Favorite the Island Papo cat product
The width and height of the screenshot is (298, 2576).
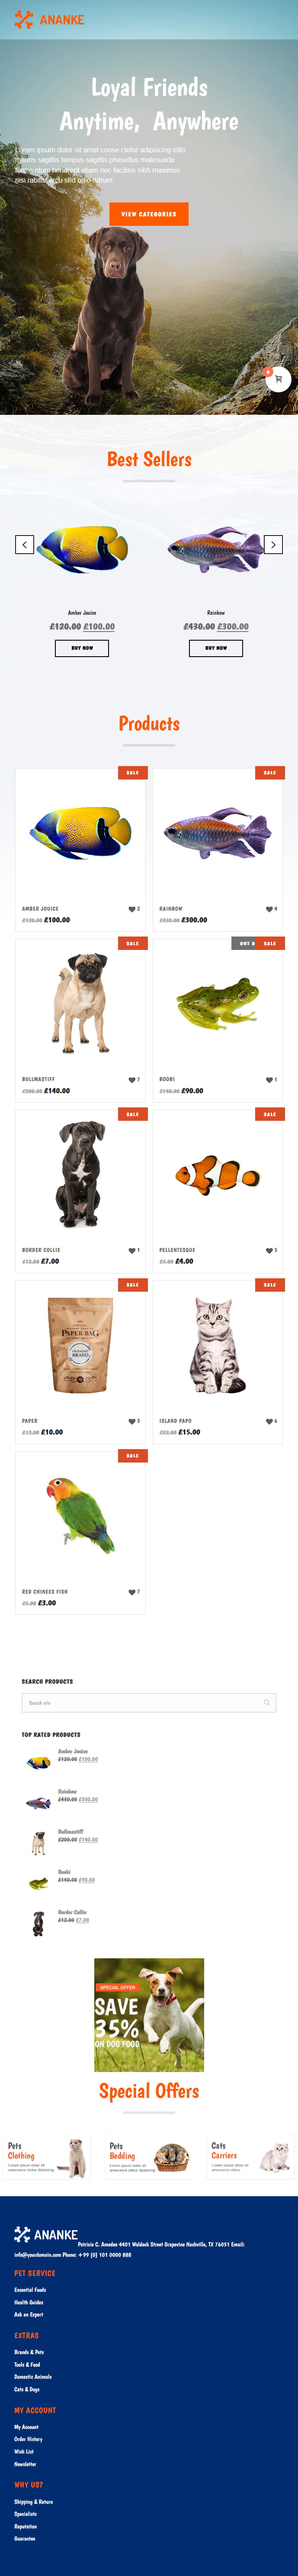coord(269,1421)
